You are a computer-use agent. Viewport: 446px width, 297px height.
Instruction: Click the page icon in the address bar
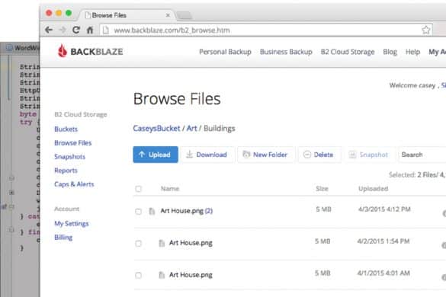pyautogui.click(x=106, y=30)
